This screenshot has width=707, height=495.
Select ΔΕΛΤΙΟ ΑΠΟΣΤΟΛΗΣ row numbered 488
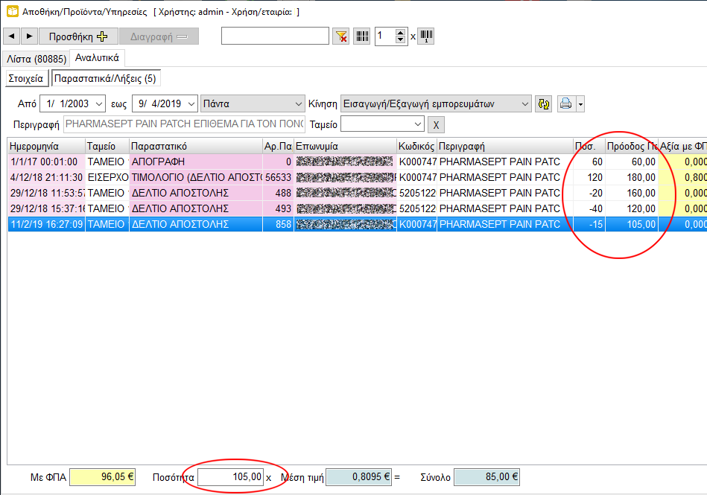357,194
